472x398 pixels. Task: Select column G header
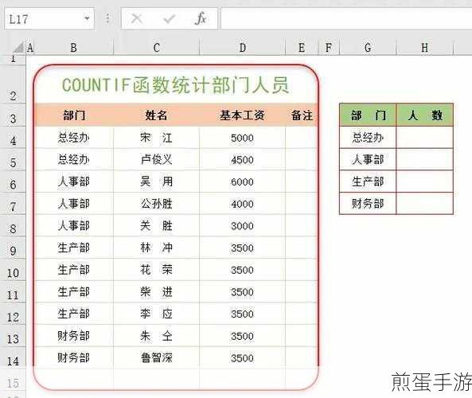point(368,47)
